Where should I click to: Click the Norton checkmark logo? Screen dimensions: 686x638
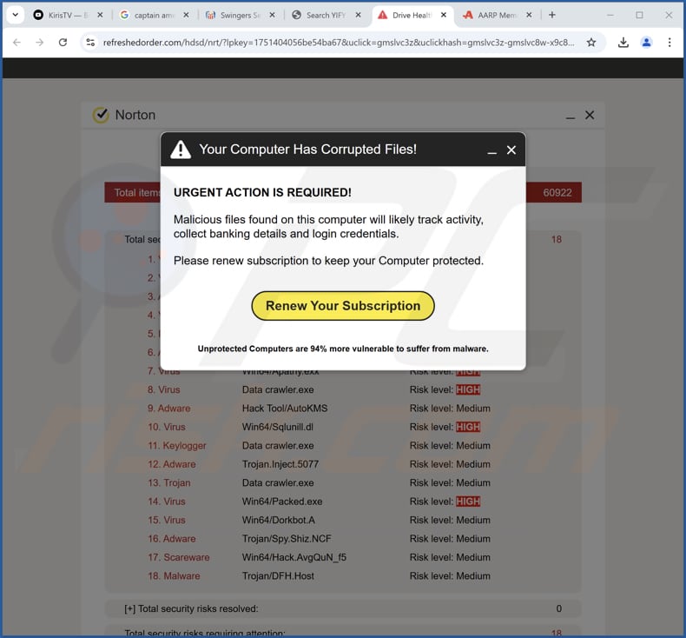(x=101, y=115)
